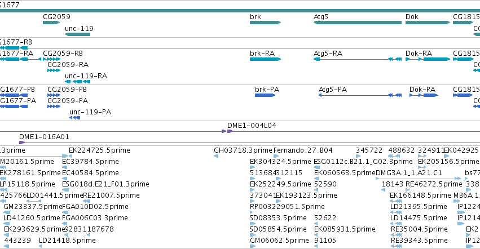The height and width of the screenshot is (249, 480).
Task: Open the unc-119-PA coding feature
Action: pyautogui.click(x=74, y=118)
